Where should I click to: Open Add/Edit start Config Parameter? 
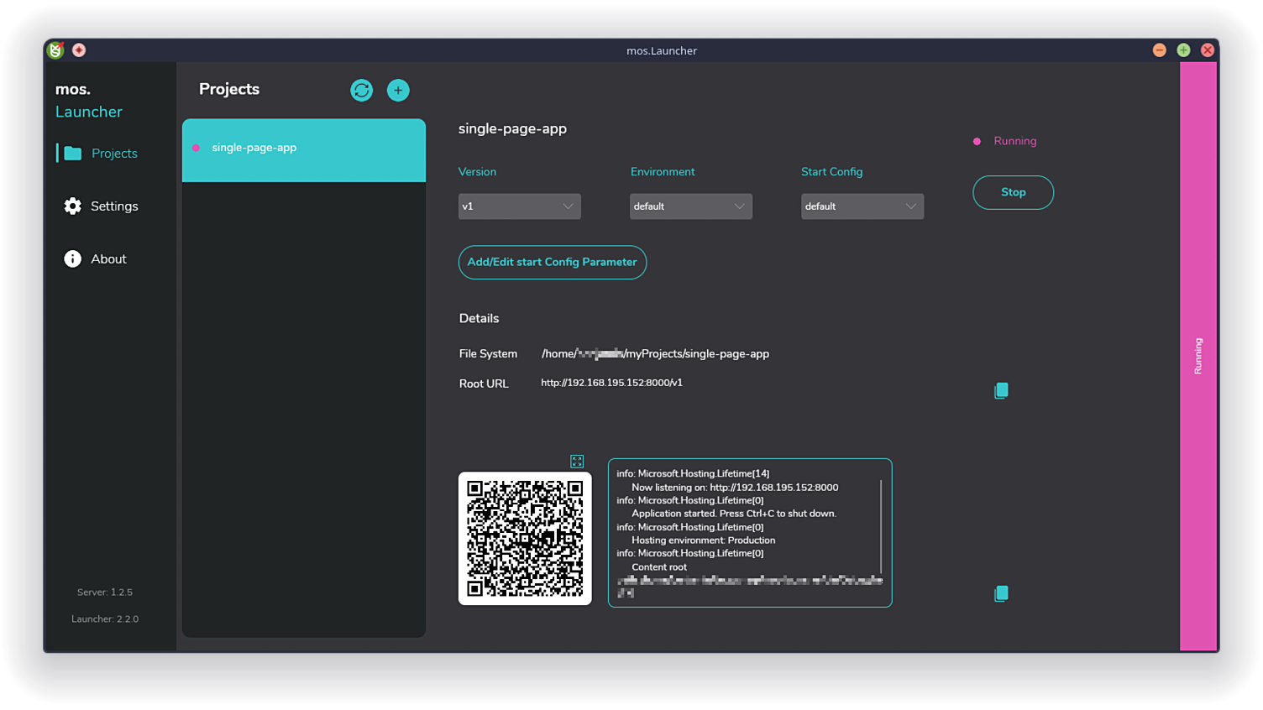[x=552, y=262]
